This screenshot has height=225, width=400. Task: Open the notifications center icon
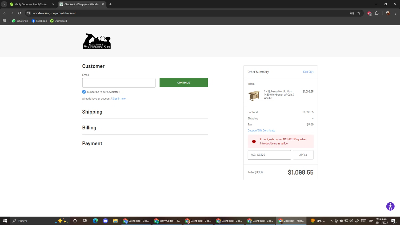tap(394, 221)
